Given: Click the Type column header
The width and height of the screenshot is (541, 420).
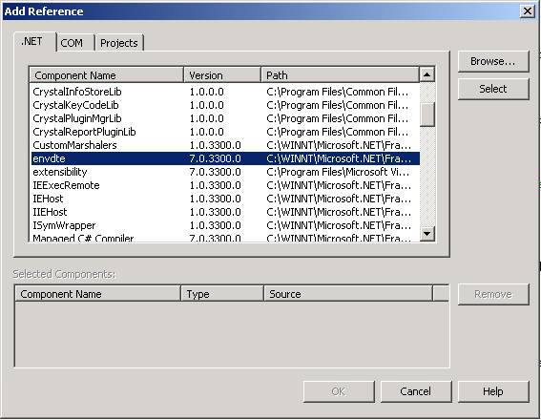Looking at the screenshot, I should 222,294.
